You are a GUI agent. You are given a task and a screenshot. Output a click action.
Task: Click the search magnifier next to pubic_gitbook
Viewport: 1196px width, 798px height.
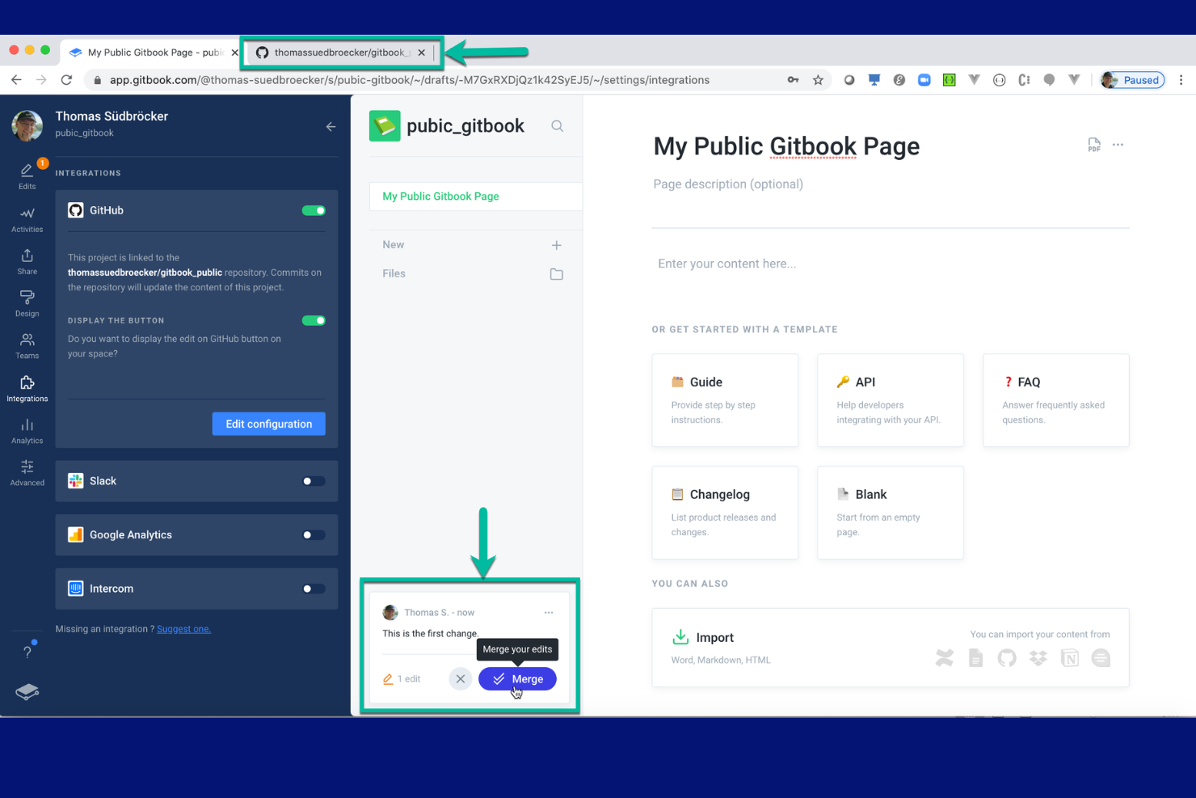tap(558, 126)
